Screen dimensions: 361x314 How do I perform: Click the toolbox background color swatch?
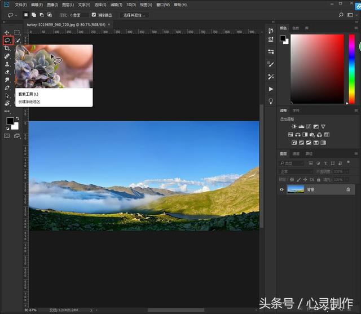(16, 126)
